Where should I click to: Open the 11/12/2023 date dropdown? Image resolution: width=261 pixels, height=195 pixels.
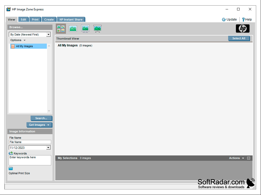tap(30, 148)
